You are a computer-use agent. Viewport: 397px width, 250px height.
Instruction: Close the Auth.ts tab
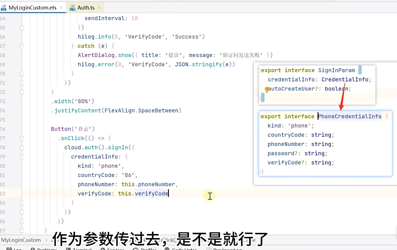click(x=99, y=8)
